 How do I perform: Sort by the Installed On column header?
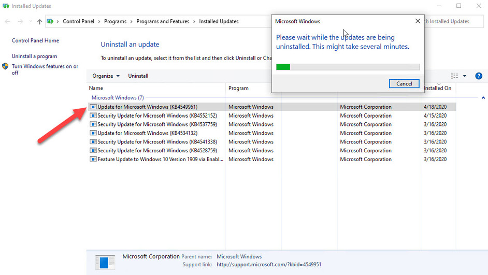(438, 88)
